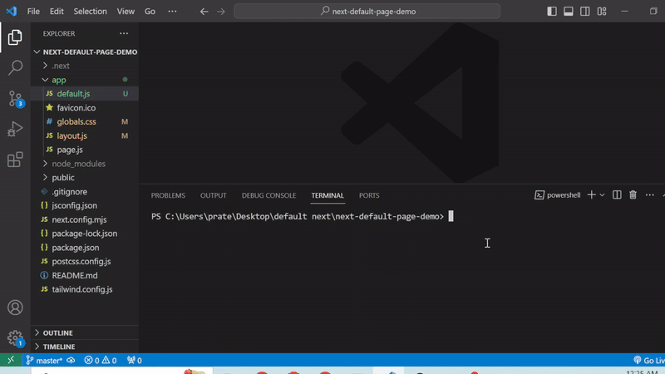Collapse the app folder
The width and height of the screenshot is (665, 374).
tap(85, 80)
